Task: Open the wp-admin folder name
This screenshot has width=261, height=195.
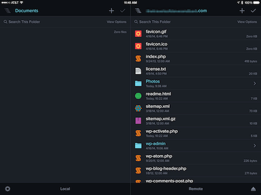Action: [156, 144]
